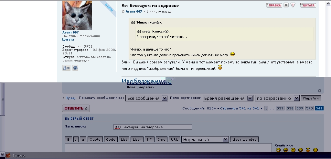Click the ПРАВКА edit post icon
This screenshot has height=159, width=331.
pos(274,5)
